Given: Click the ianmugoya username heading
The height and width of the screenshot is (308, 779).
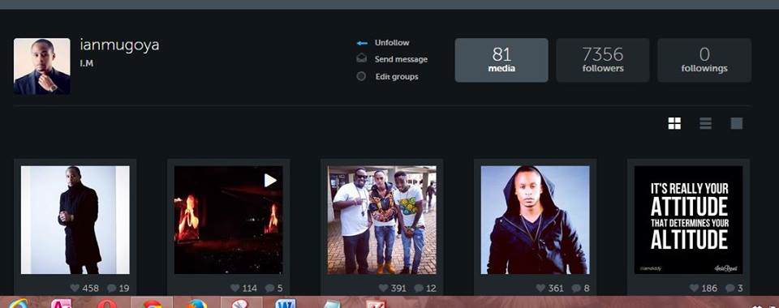Looking at the screenshot, I should tap(119, 45).
